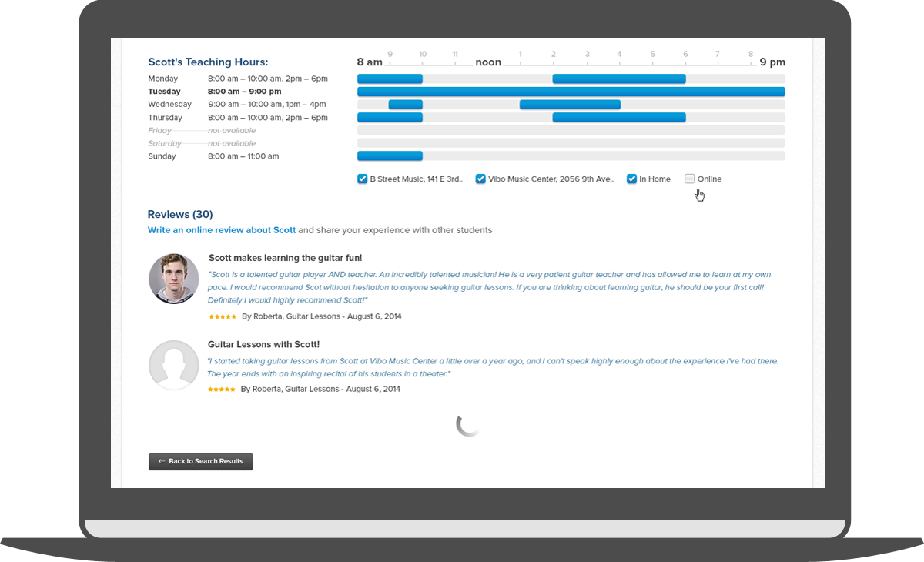Uncheck the B Street Music location filter
The height and width of the screenshot is (562, 924).
click(x=362, y=179)
